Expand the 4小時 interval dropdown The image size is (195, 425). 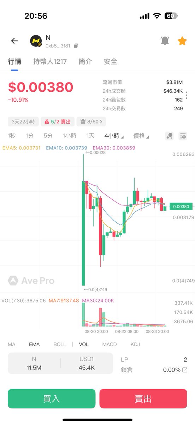114,136
